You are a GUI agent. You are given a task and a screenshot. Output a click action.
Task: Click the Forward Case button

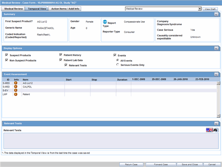click(161, 164)
